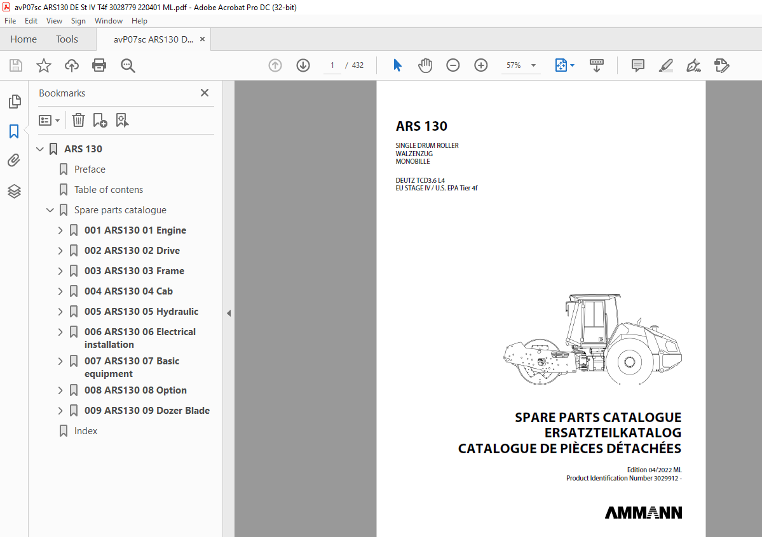
Task: Toggle the Bookmarks panel icon
Action: click(x=14, y=131)
